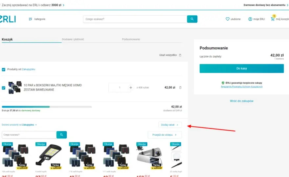The height and width of the screenshot is (177, 289).
Task: Focus the shop Czego szukasz search field
Action: pos(29,135)
